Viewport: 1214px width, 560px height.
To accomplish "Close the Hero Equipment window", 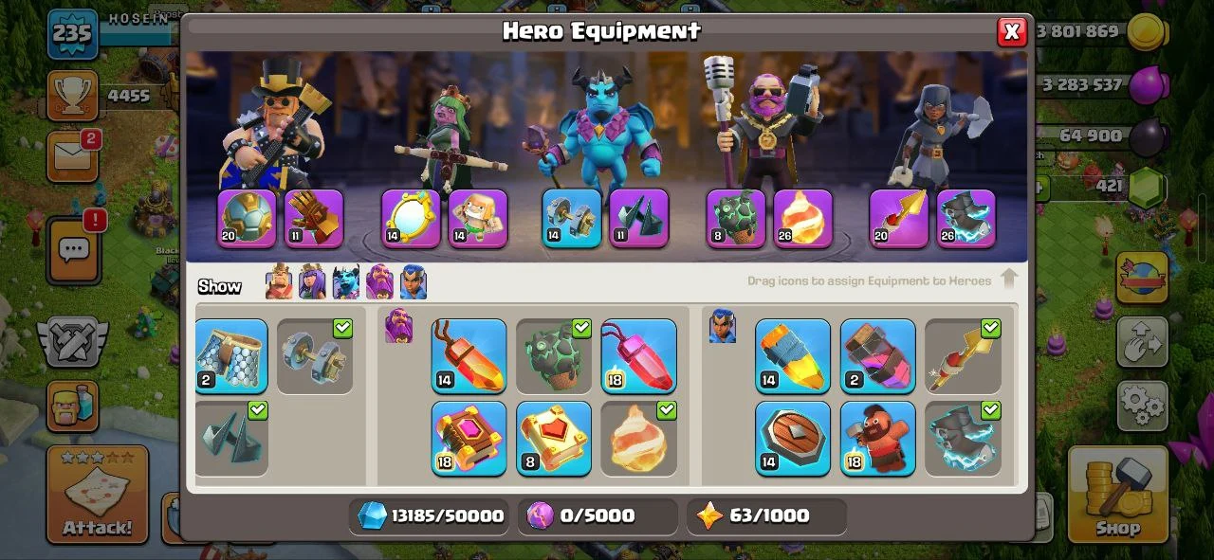I will (1011, 32).
